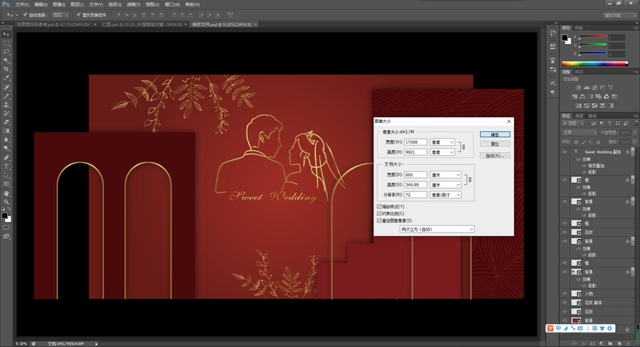
Task: Click the pixel width input field
Action: (415, 142)
